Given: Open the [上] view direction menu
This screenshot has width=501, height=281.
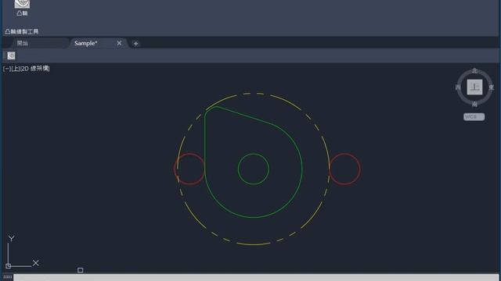Looking at the screenshot, I should tap(15, 69).
